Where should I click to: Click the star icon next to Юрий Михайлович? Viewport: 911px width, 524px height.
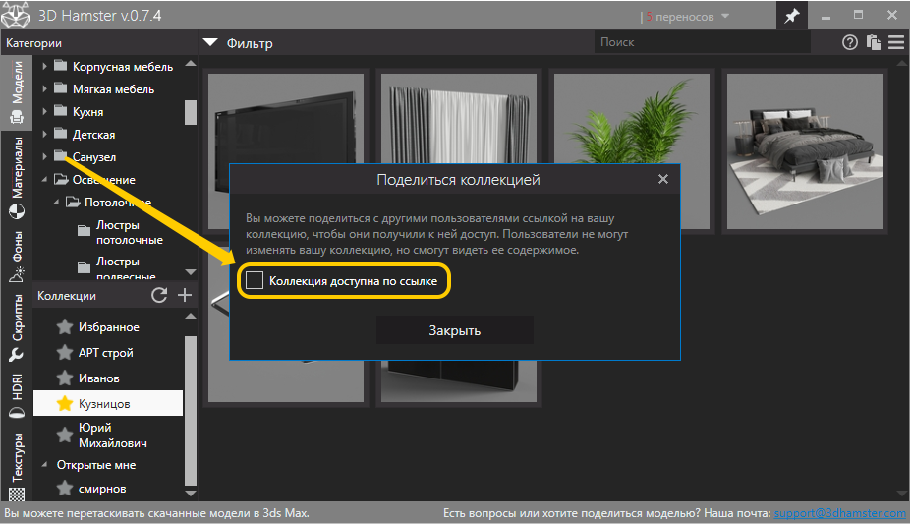(65, 435)
